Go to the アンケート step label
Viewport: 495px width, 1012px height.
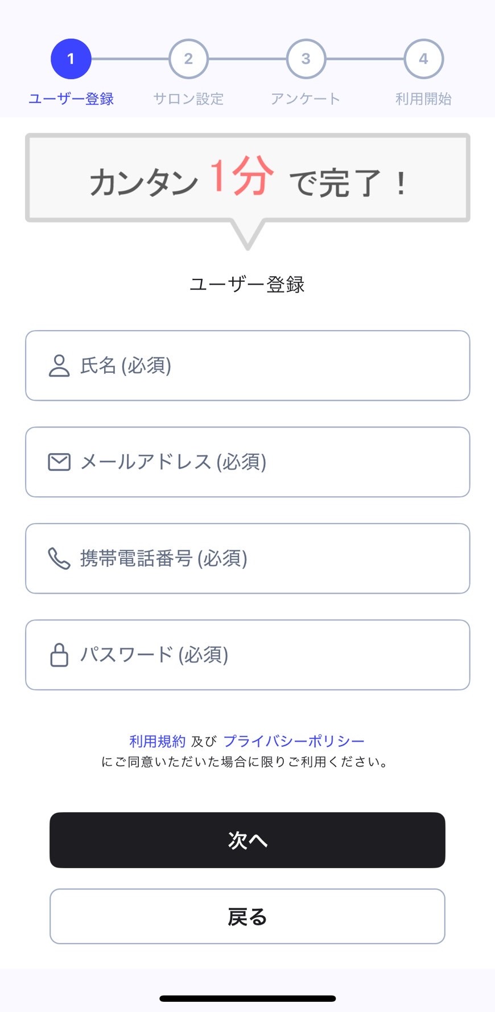306,99
